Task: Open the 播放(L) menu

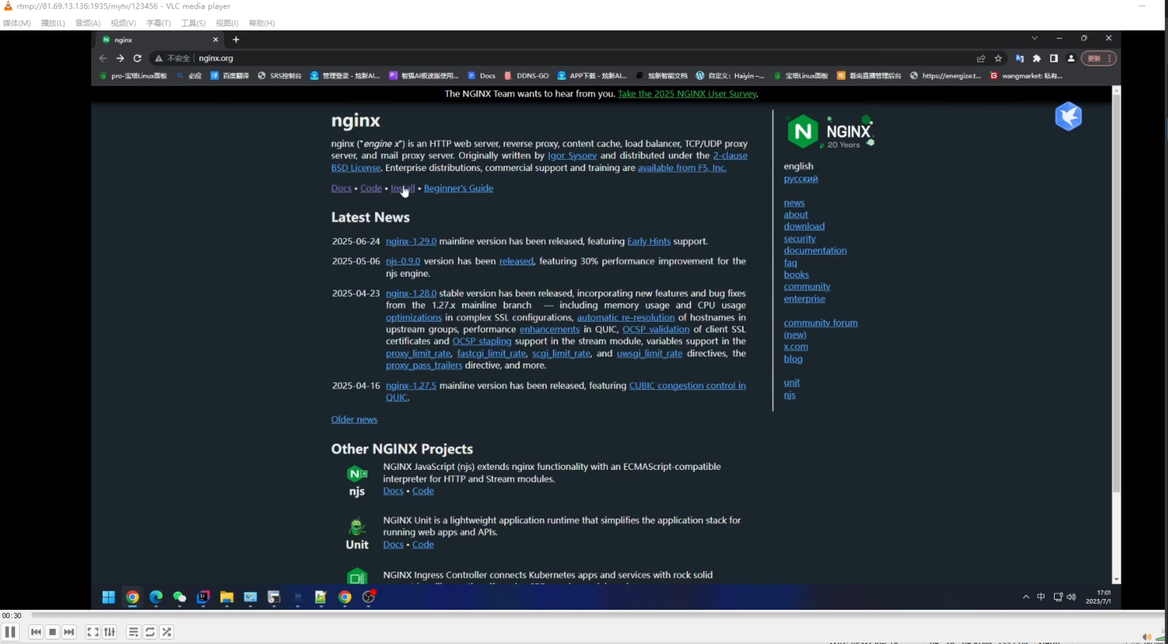Action: (x=52, y=23)
